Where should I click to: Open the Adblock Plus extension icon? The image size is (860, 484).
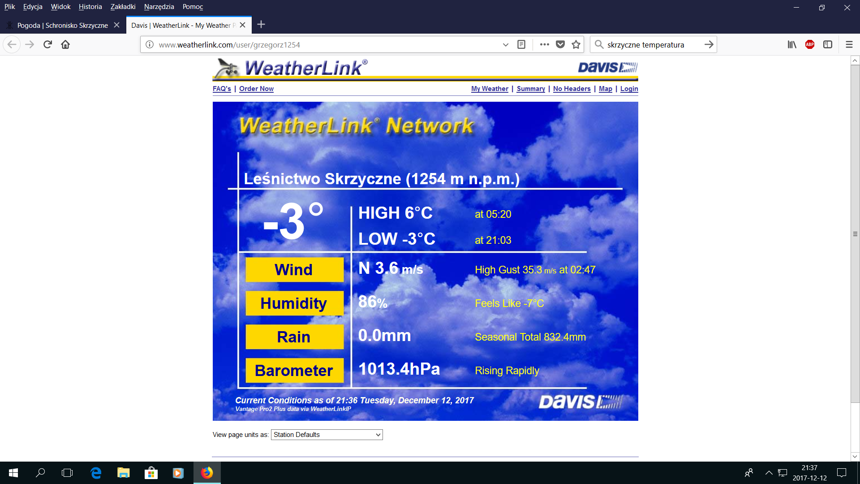810,44
